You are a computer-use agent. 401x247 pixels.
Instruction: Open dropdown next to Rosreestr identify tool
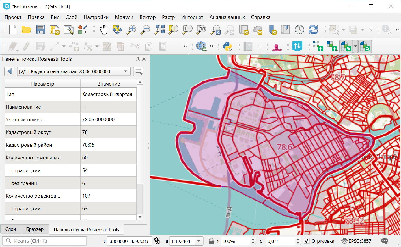coord(355,46)
